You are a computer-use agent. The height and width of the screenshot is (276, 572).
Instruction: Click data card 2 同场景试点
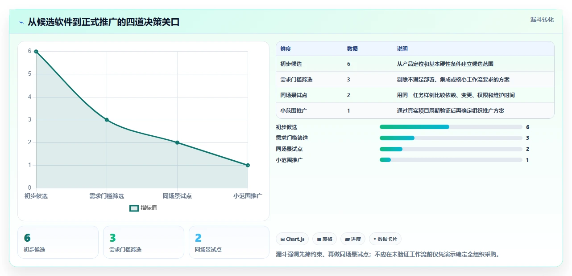pos(229,242)
